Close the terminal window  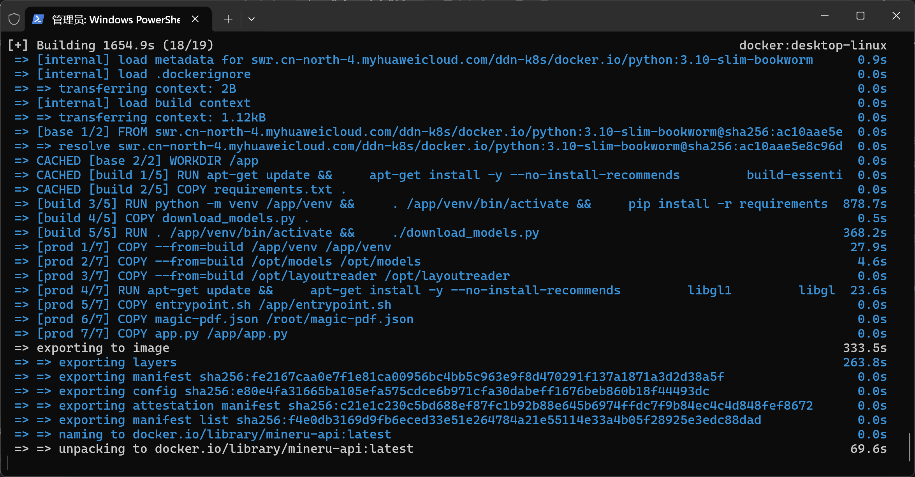point(896,16)
